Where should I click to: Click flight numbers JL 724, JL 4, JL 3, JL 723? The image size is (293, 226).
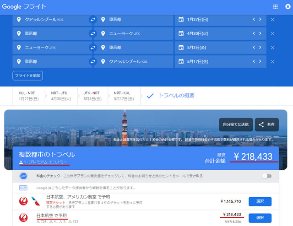[x=57, y=221]
